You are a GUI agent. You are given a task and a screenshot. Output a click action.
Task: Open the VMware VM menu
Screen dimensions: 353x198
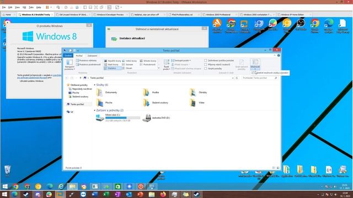(x=24, y=7)
